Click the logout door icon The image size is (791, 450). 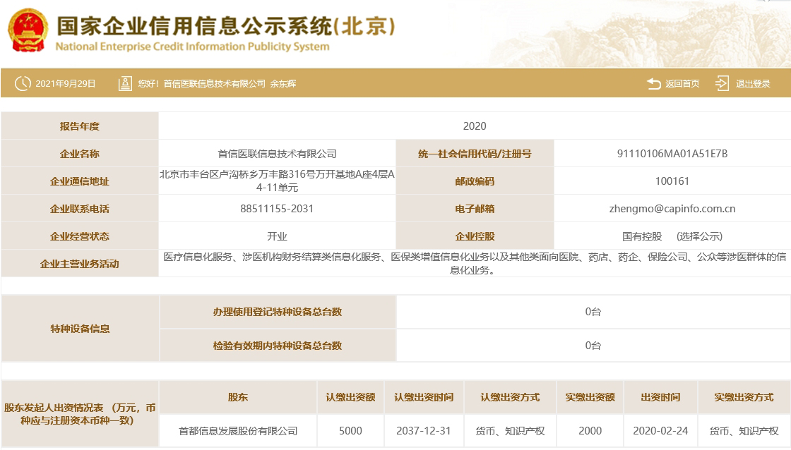pos(722,84)
